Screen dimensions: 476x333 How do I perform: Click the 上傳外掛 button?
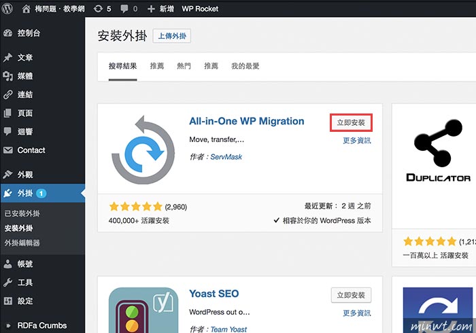point(172,36)
